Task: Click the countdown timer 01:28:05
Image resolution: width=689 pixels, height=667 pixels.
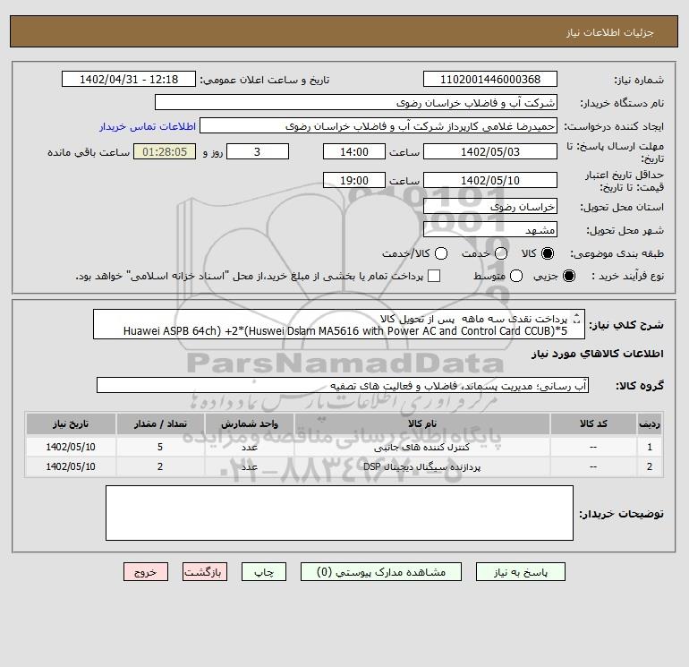Action: click(x=165, y=151)
